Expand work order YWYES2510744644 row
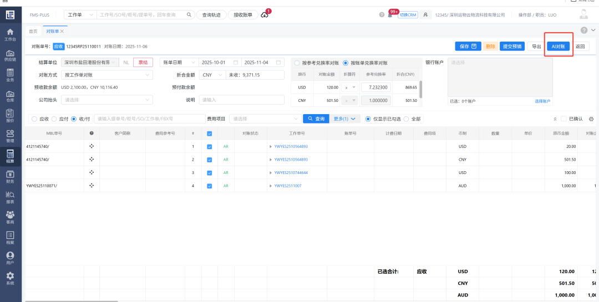The height and width of the screenshot is (302, 599). (x=271, y=172)
